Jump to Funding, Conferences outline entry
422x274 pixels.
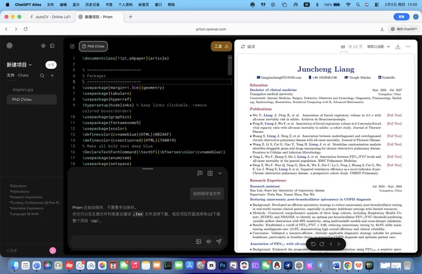click(35, 203)
